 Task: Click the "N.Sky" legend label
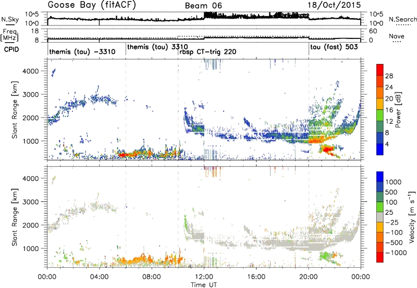tap(10, 19)
